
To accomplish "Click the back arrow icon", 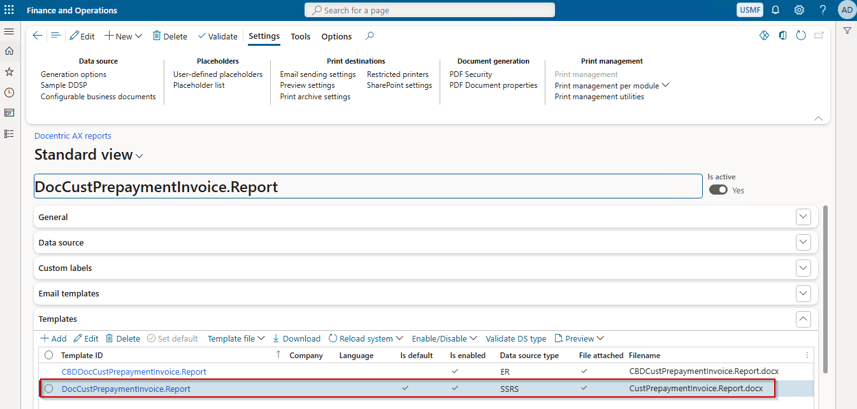I will (x=38, y=36).
